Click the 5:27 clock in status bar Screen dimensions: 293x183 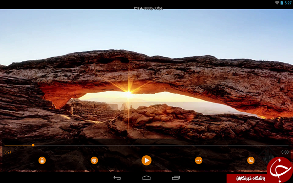coord(288,3)
